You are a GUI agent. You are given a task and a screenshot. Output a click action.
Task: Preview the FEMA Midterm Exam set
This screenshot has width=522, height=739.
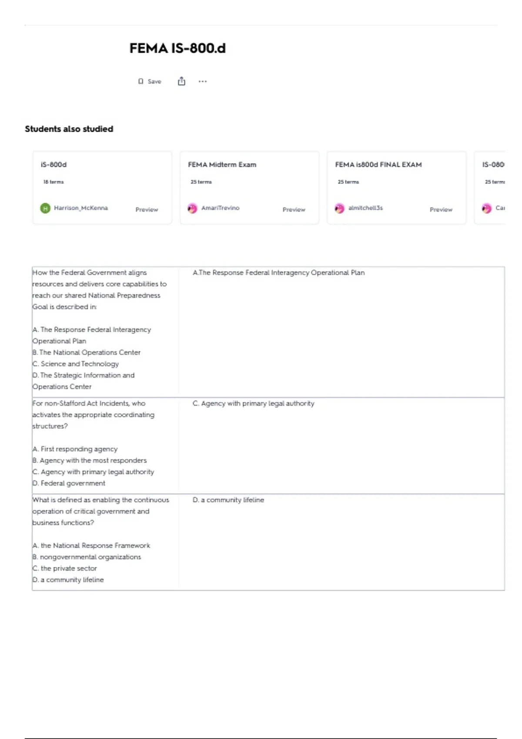point(294,210)
